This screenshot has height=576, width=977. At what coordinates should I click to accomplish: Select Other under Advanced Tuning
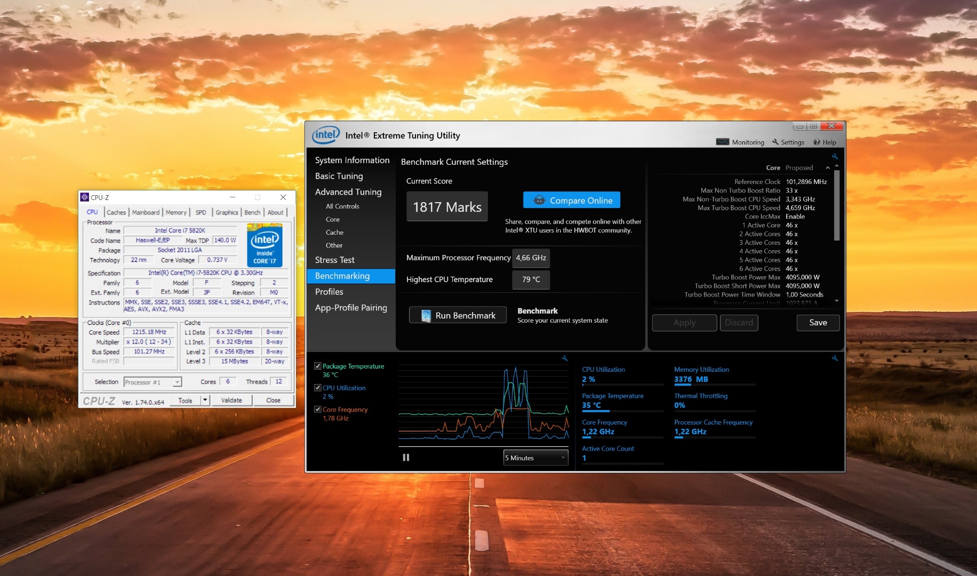pyautogui.click(x=334, y=245)
